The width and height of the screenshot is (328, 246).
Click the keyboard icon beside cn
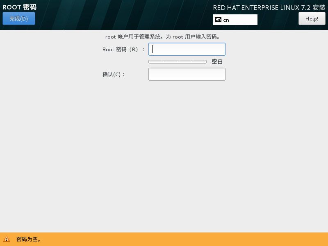click(x=218, y=20)
